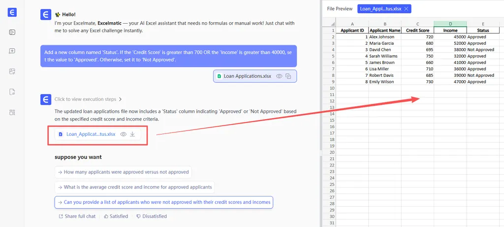Select the Loan_Appl...tus.xlsx preview tab
The width and height of the screenshot is (504, 227).
click(379, 9)
